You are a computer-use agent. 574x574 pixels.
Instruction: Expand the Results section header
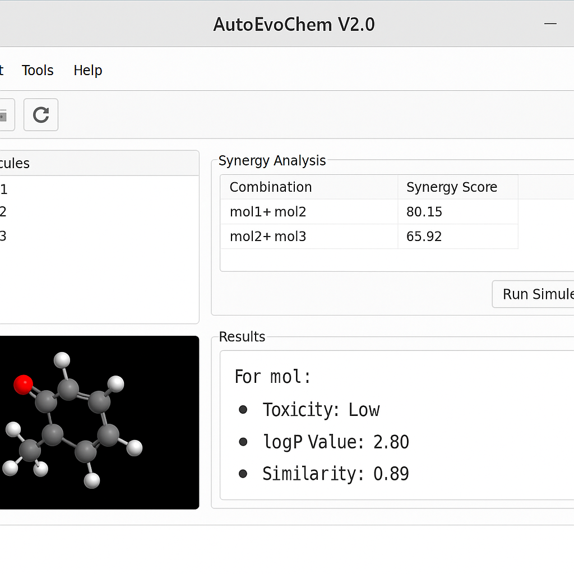(242, 337)
